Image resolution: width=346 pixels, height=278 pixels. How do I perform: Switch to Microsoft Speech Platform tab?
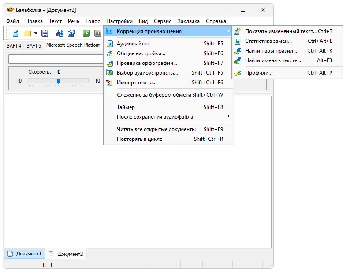point(73,45)
